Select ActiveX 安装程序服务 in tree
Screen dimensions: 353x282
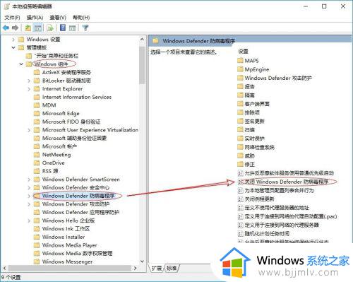click(66, 72)
